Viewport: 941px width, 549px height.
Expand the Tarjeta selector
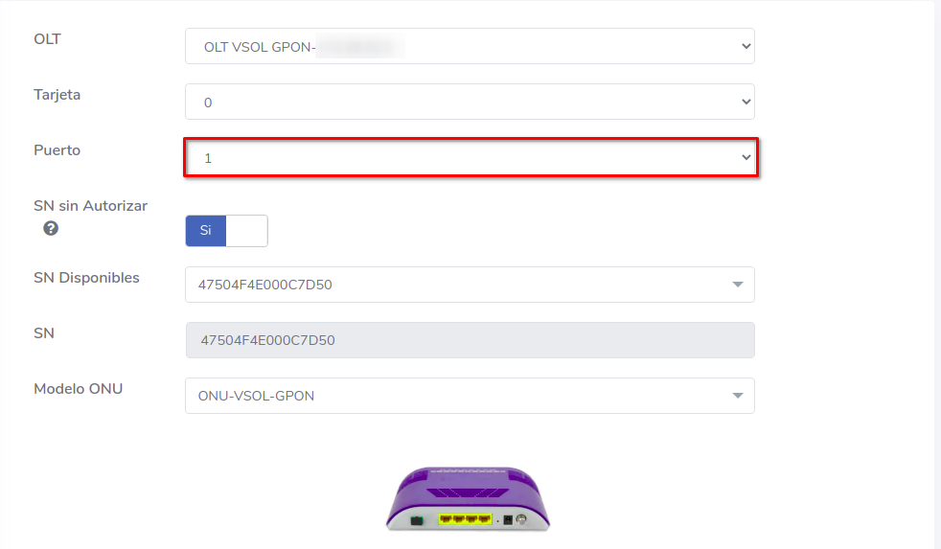[470, 102]
